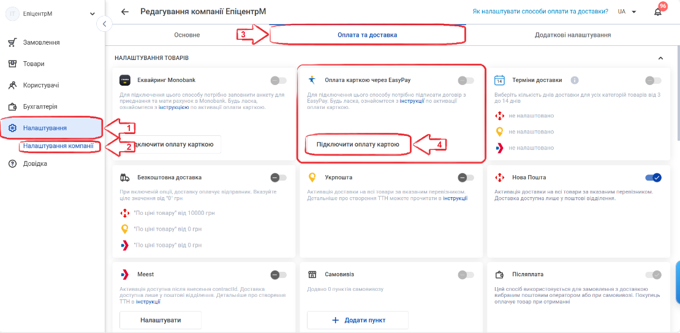The height and width of the screenshot is (333, 680).
Task: Open notifications via the bell icon
Action: 658,12
